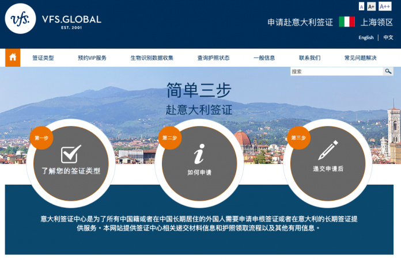Select medium font size A+
Viewport: 401px width, 260px height.
(371, 6)
